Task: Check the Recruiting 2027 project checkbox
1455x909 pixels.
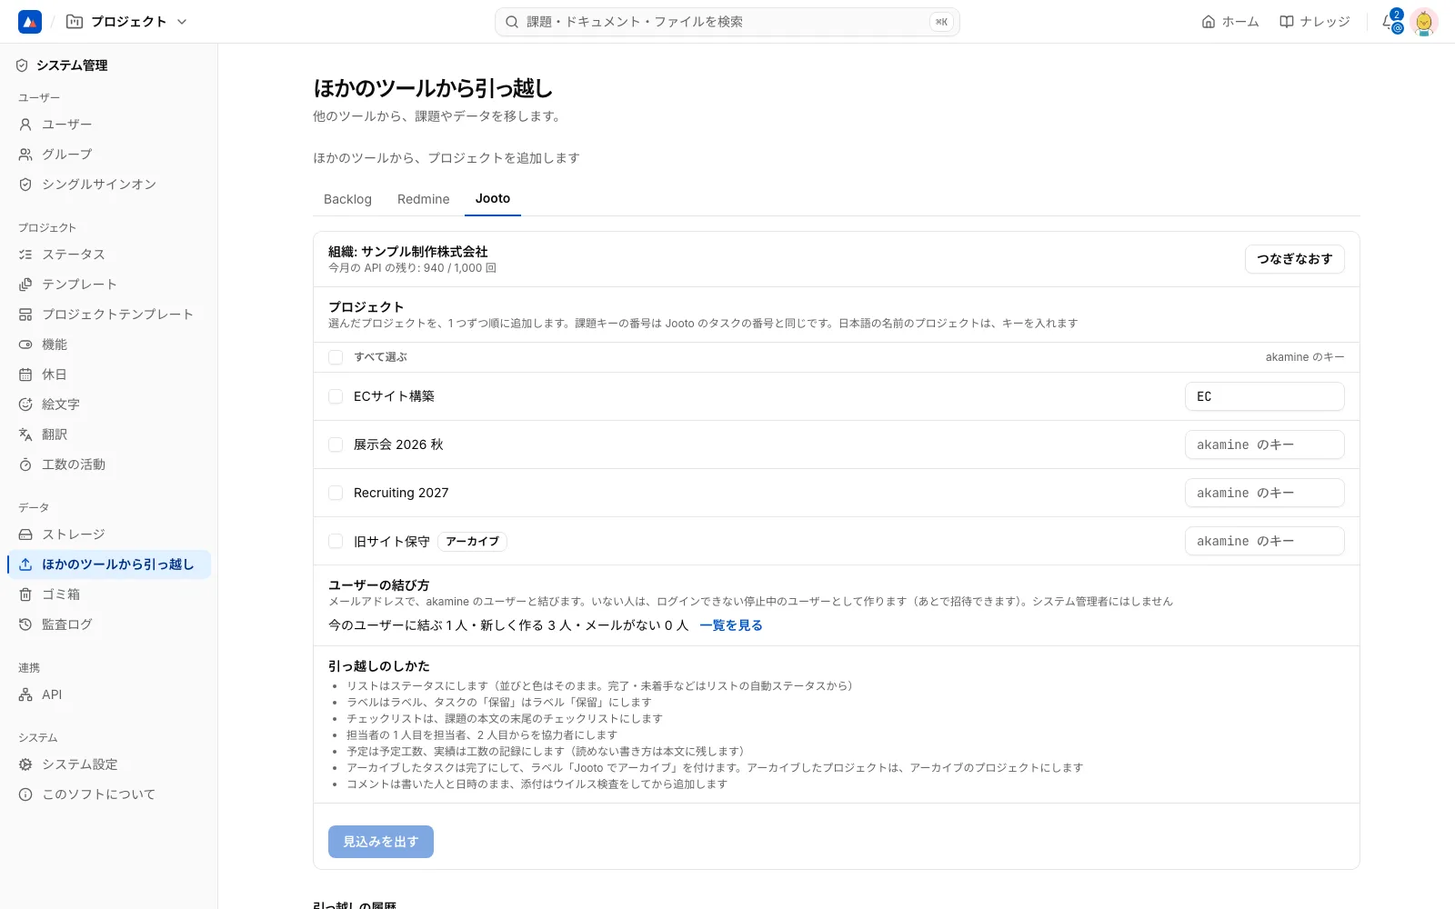Action: click(336, 493)
